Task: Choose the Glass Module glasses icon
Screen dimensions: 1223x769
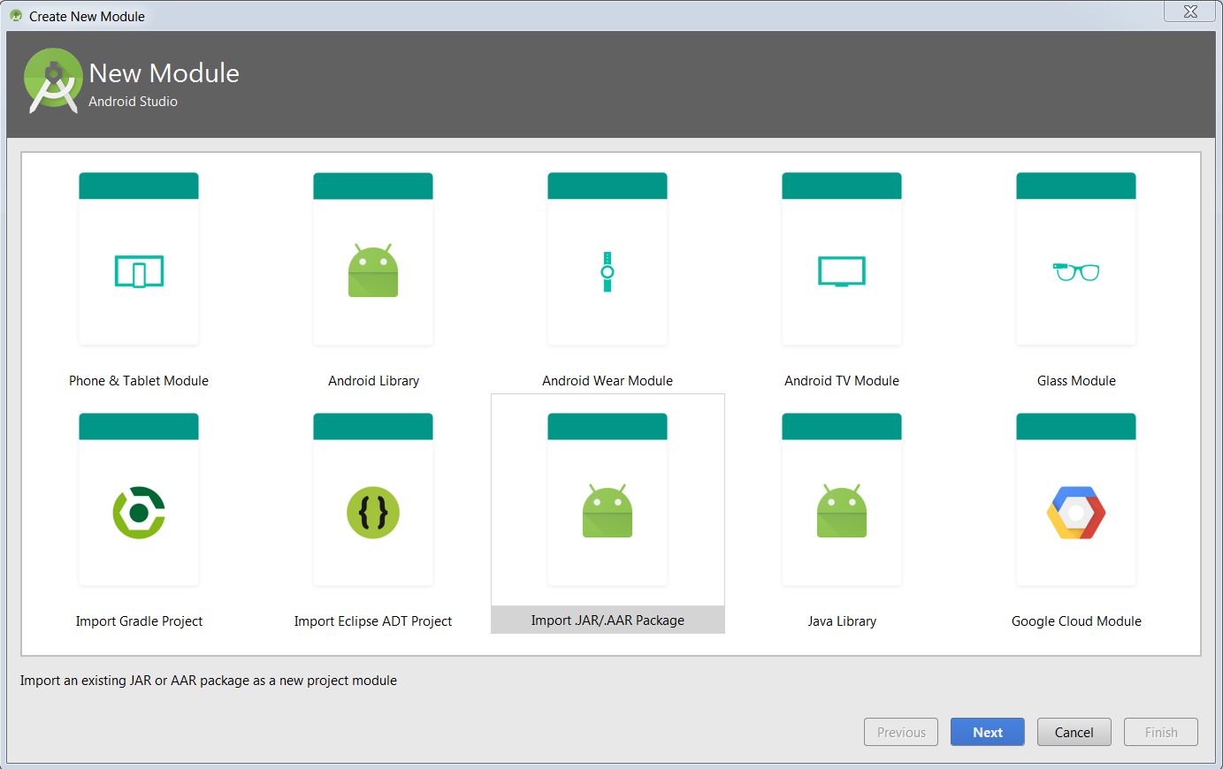Action: (1076, 271)
